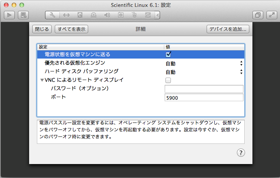Open the 優先される仮想化エンジン dropdown
The height and width of the screenshot is (178, 280).
[204, 63]
